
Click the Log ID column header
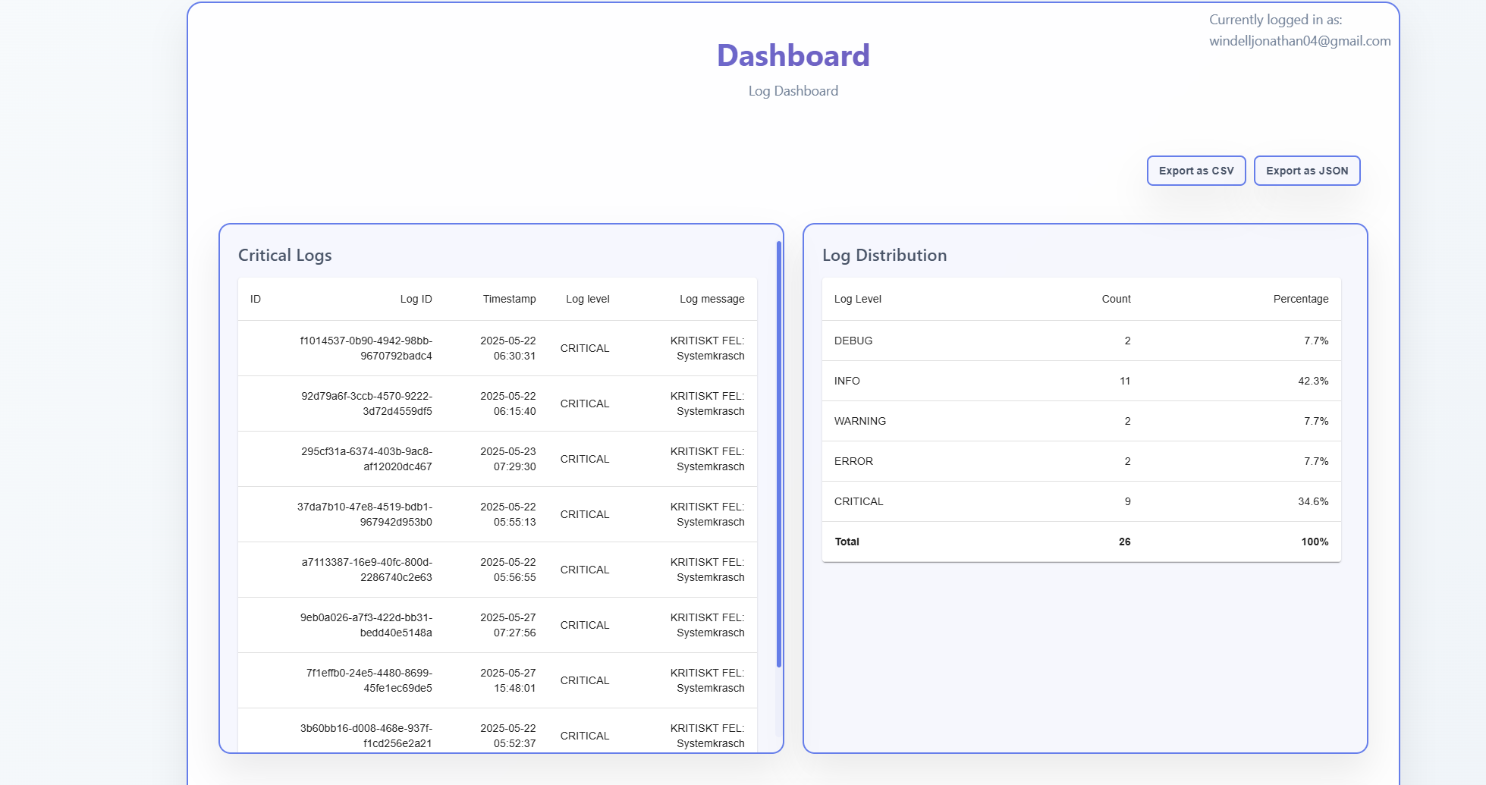418,299
